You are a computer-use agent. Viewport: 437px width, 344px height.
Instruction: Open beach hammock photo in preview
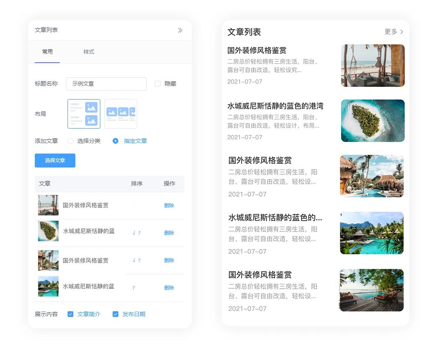pyautogui.click(x=373, y=66)
